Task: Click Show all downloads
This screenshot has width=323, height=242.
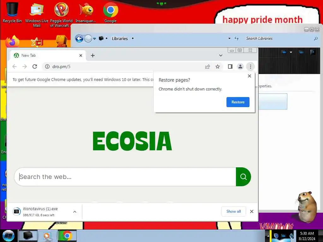Action: pyautogui.click(x=234, y=211)
